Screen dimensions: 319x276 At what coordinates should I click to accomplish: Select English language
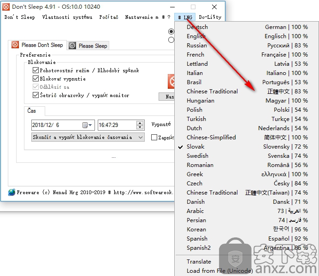tap(247, 36)
